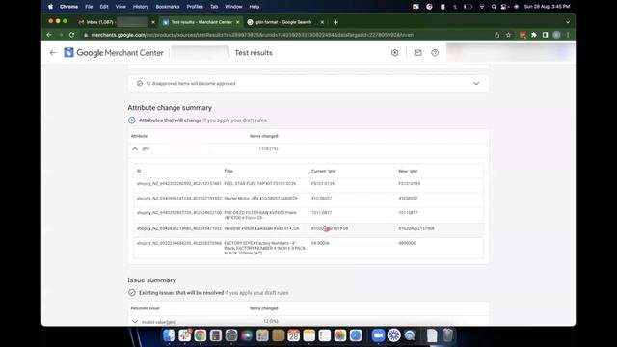Screen dimensions: 617x347
Task: Select the FUEL STAR FUEL TAP KIT row
Action: click(308, 184)
